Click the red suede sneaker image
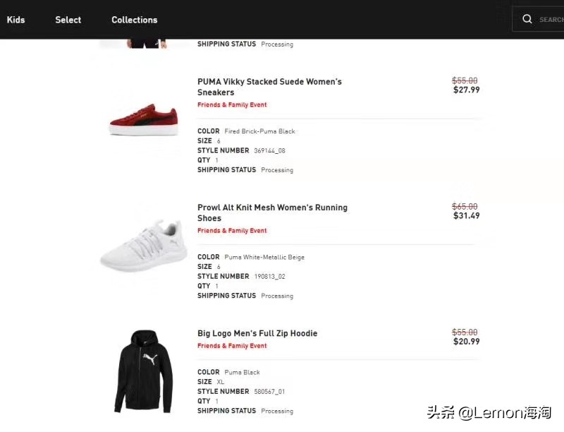The width and height of the screenshot is (564, 432). [x=144, y=118]
